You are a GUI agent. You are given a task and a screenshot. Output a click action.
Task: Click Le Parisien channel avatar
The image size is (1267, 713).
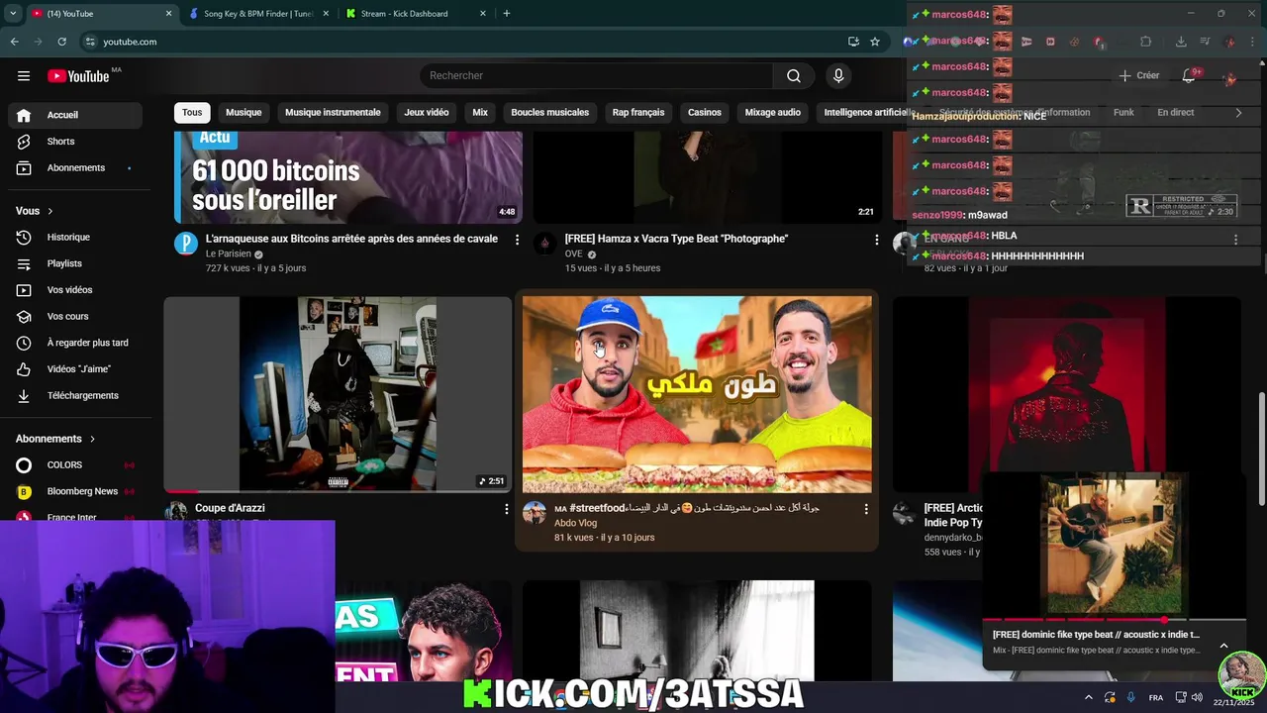(x=186, y=244)
